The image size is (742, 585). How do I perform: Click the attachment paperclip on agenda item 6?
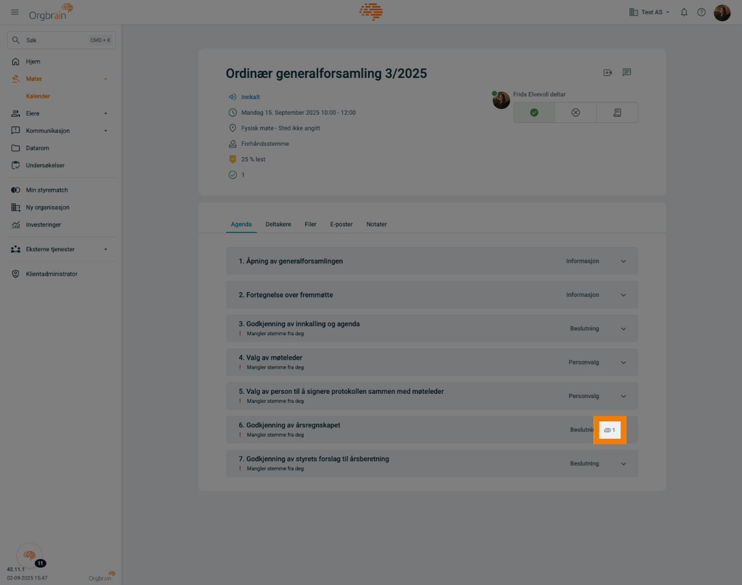[x=609, y=430]
